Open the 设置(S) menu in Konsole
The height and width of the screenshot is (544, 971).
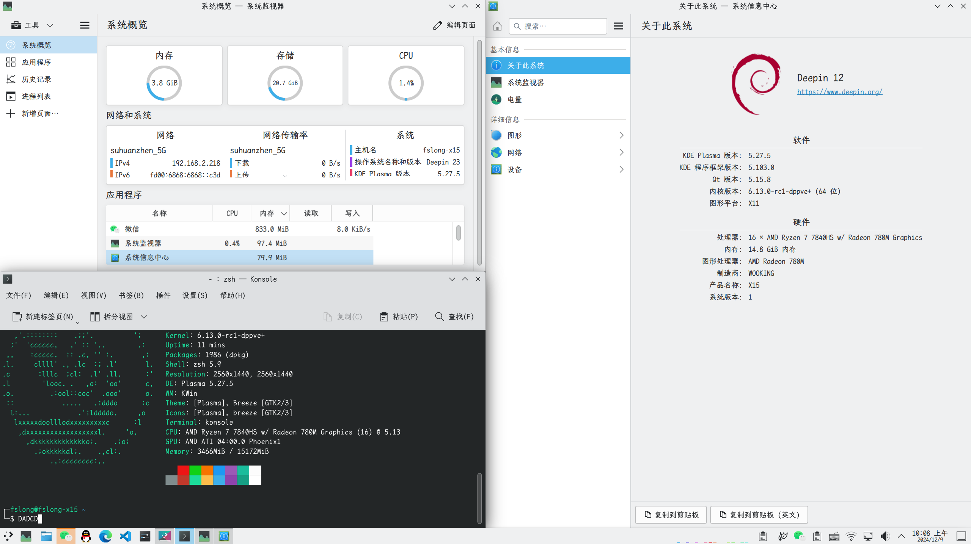pyautogui.click(x=195, y=295)
